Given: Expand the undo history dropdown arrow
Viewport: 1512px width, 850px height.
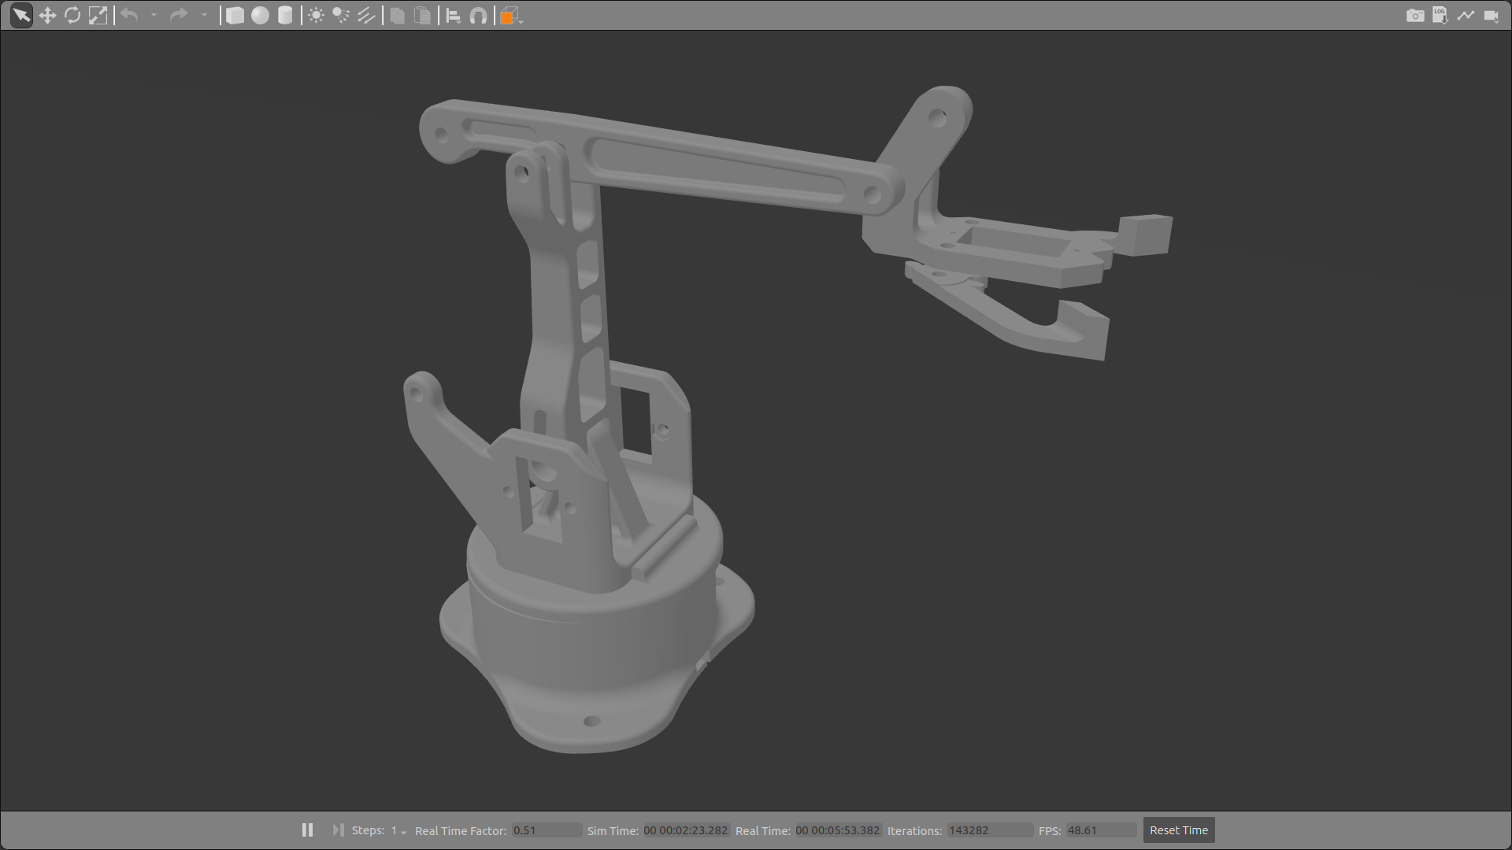Looking at the screenshot, I should click(154, 16).
